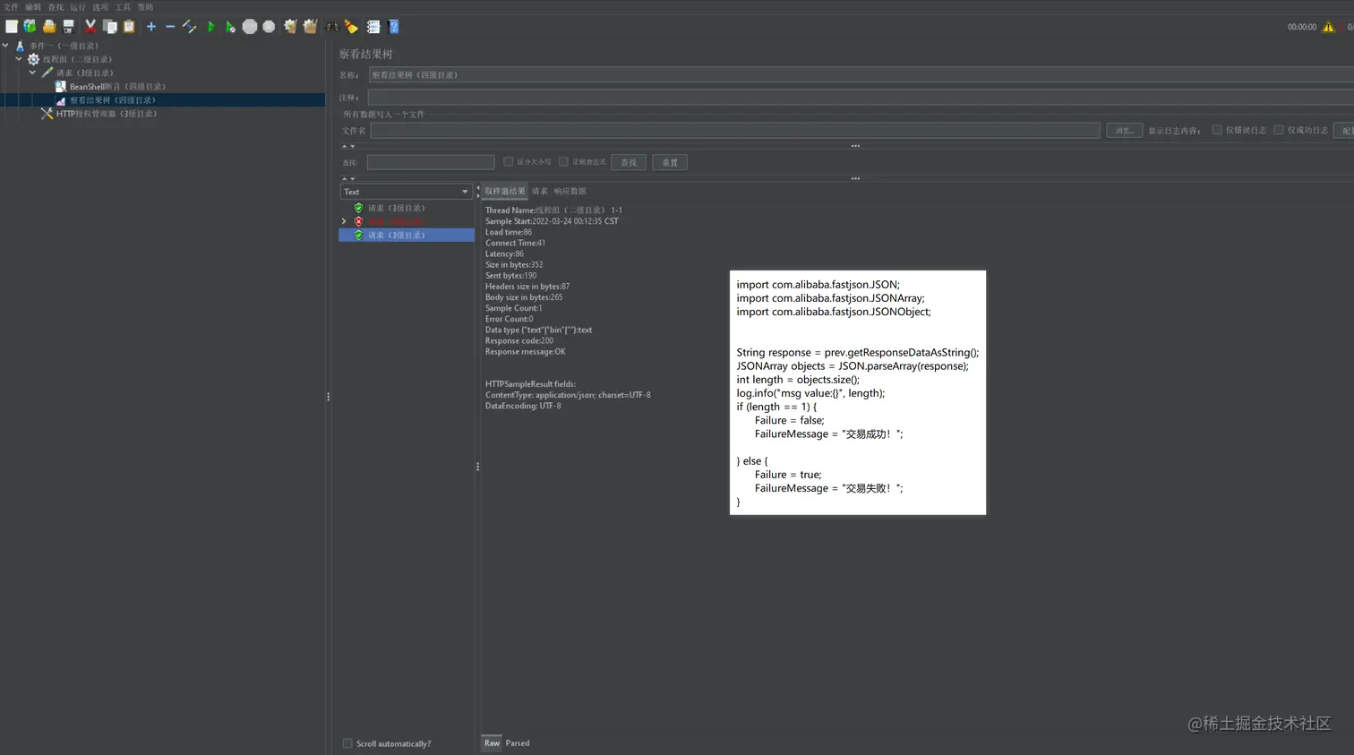Open the Templates toolbar icon
The image size is (1354, 755).
(x=30, y=27)
